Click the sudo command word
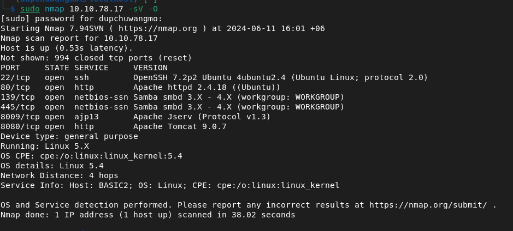513x231 pixels. point(30,9)
